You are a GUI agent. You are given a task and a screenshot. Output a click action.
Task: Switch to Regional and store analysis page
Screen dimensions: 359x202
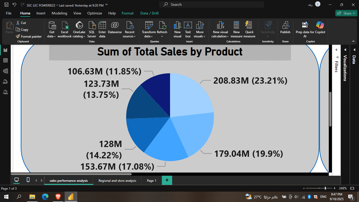pos(117,181)
